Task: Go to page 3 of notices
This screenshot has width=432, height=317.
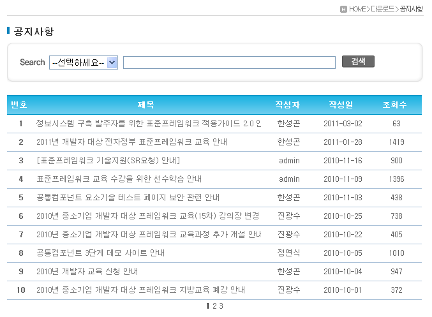Action: (x=221, y=306)
